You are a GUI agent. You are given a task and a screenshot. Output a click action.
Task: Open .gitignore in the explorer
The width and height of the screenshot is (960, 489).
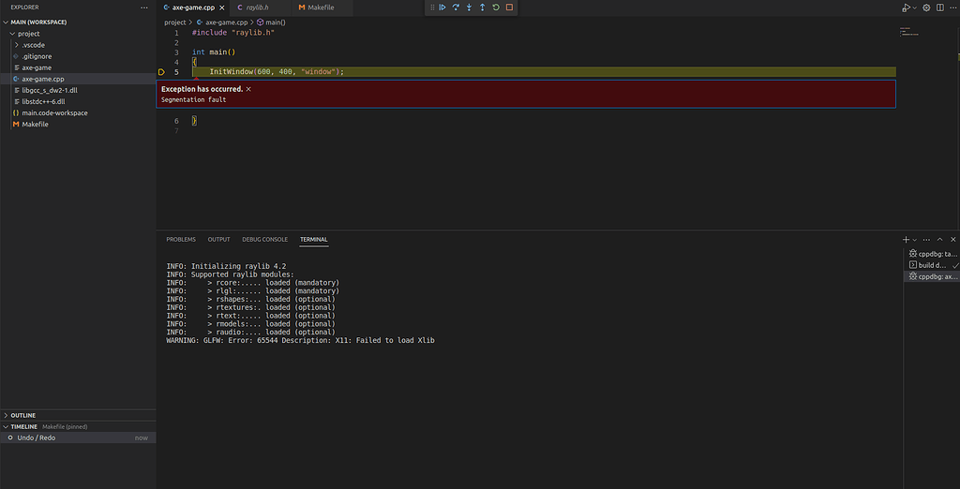pyautogui.click(x=37, y=56)
